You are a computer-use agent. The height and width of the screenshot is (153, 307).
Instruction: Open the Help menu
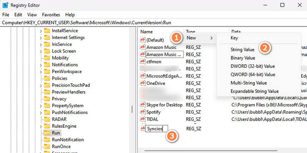pos(70,15)
